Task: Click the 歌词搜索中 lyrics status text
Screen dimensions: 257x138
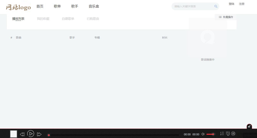Action: pyautogui.click(x=208, y=60)
